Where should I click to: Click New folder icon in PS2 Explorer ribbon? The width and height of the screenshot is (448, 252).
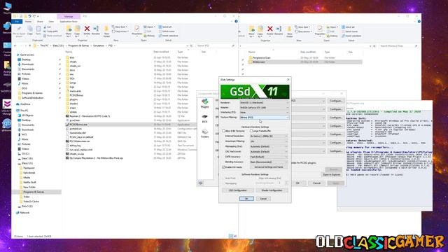[x=106, y=31]
